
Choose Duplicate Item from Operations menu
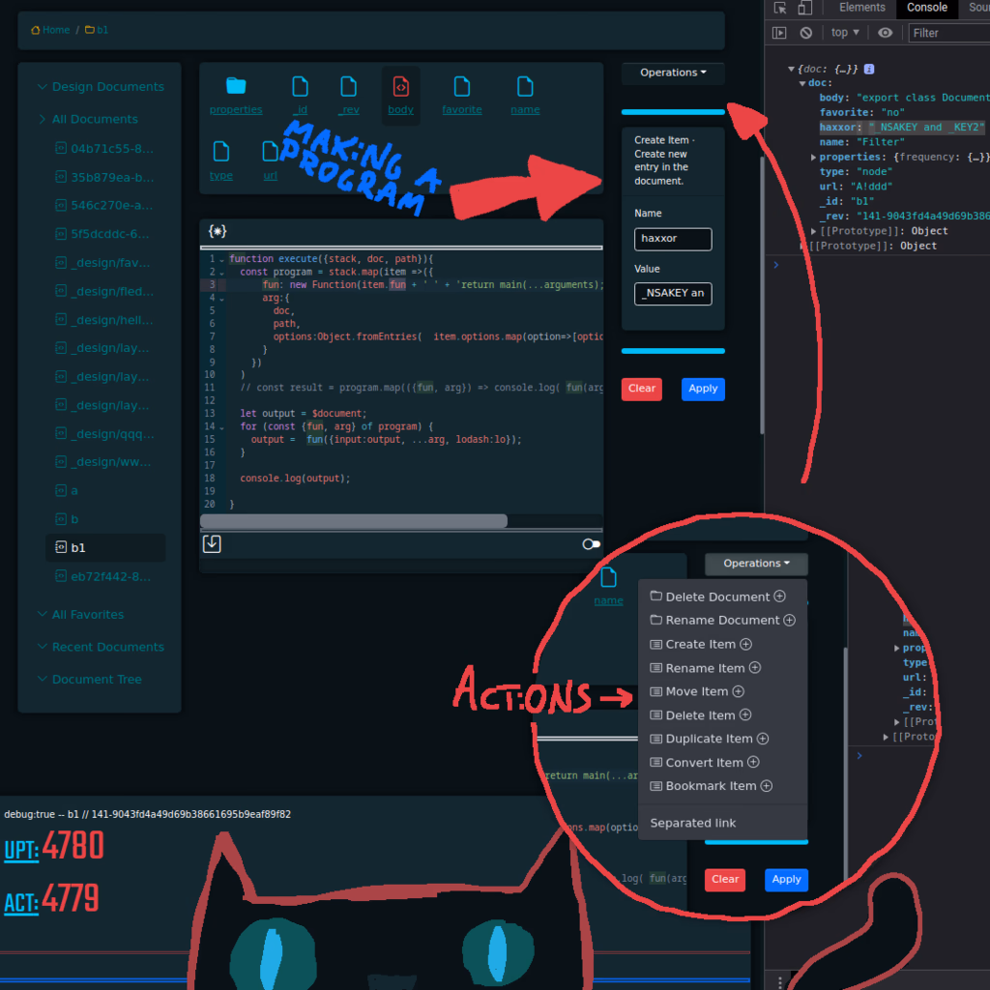[x=709, y=739]
